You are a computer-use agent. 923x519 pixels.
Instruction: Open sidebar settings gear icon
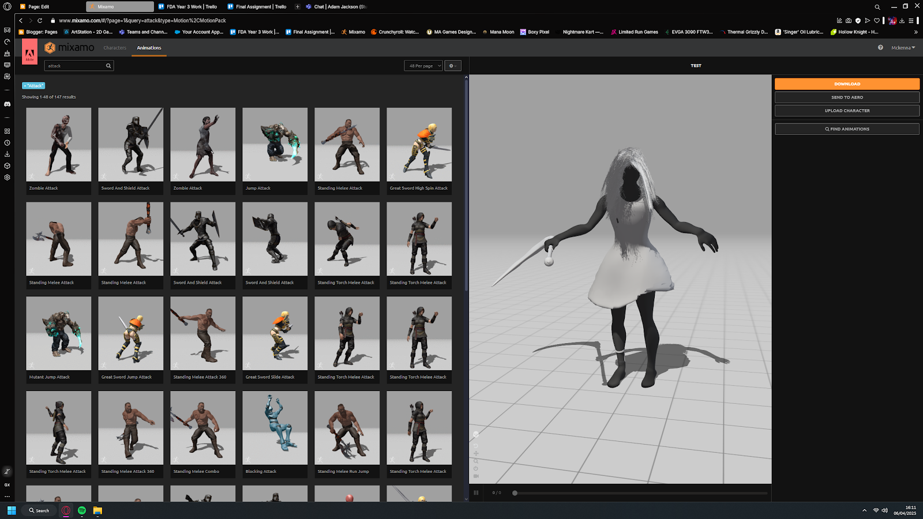[7, 177]
